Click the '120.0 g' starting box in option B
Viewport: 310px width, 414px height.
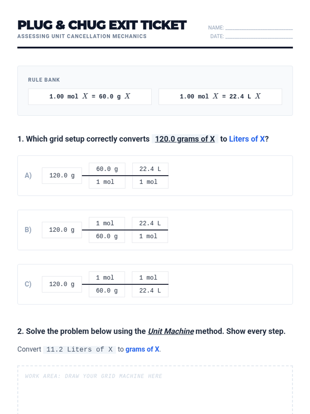pyautogui.click(x=62, y=230)
